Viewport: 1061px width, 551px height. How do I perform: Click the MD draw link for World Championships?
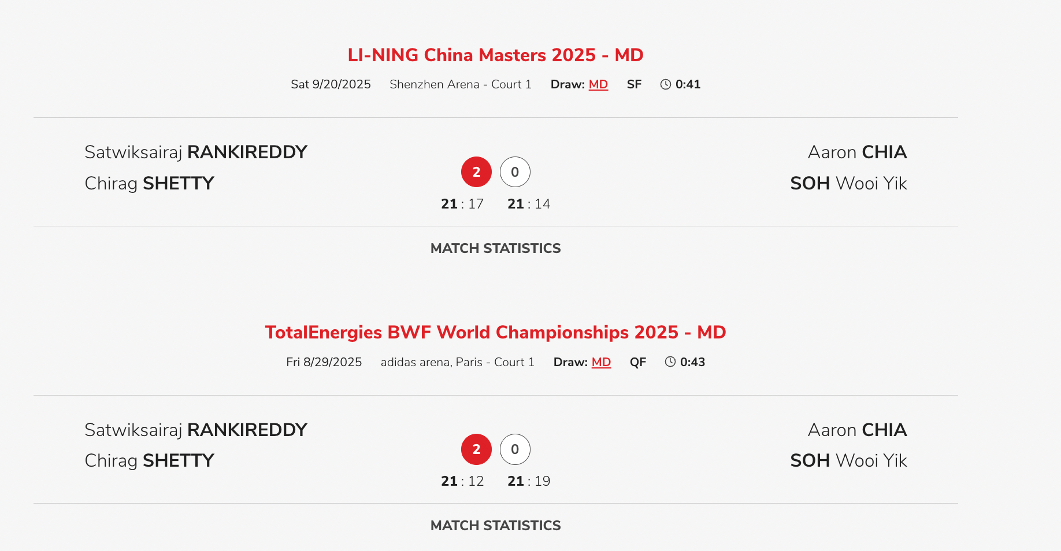[x=601, y=362]
